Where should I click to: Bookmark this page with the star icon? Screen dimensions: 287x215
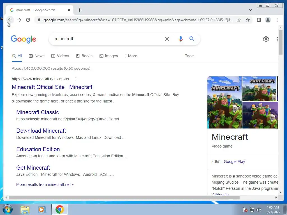248,20
